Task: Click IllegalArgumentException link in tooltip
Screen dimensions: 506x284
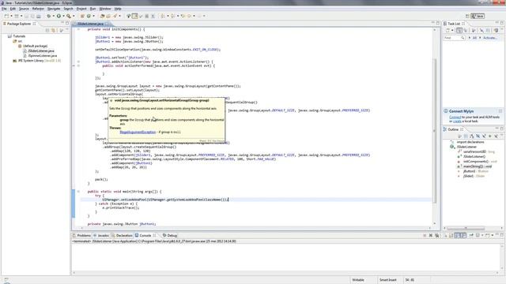Action: (138, 132)
